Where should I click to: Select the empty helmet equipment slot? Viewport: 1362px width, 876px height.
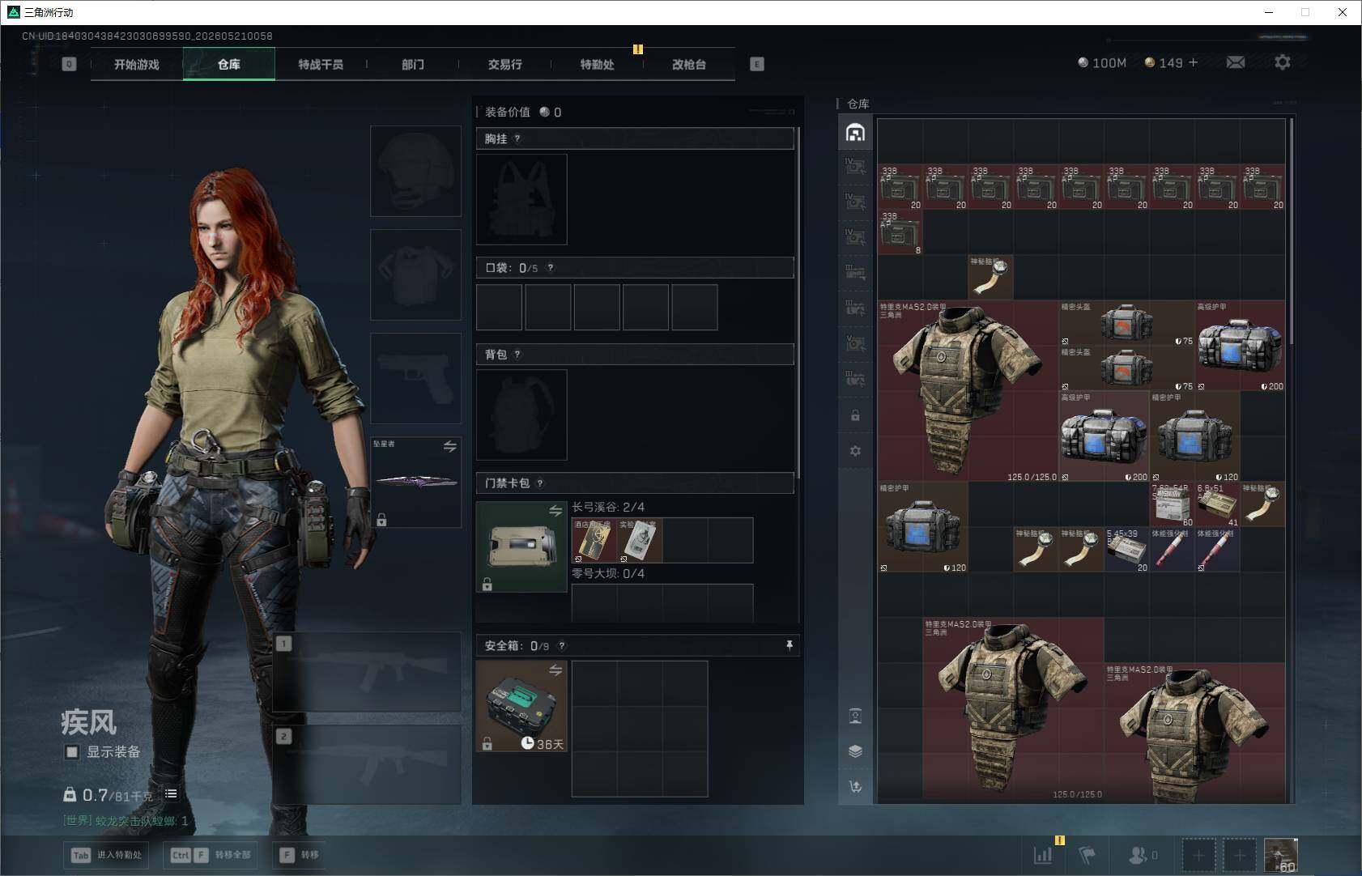[415, 171]
